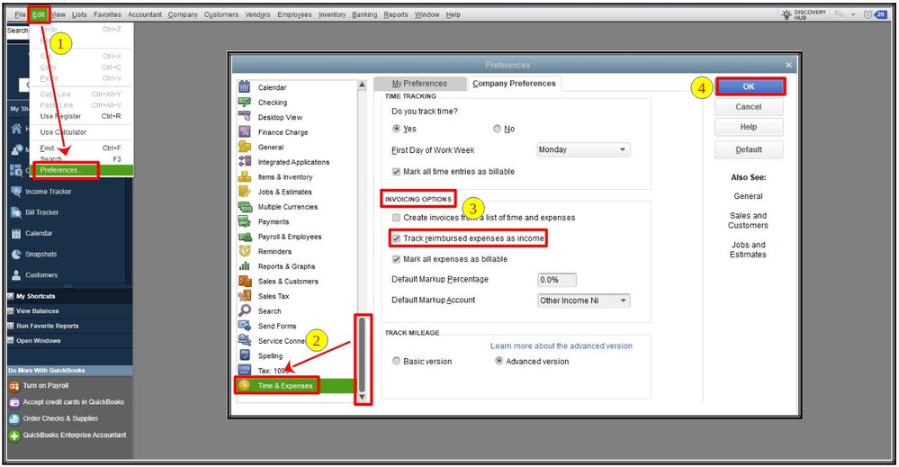This screenshot has height=467, width=899.
Task: Click preferences list scrollbar up arrow
Action: 362,85
